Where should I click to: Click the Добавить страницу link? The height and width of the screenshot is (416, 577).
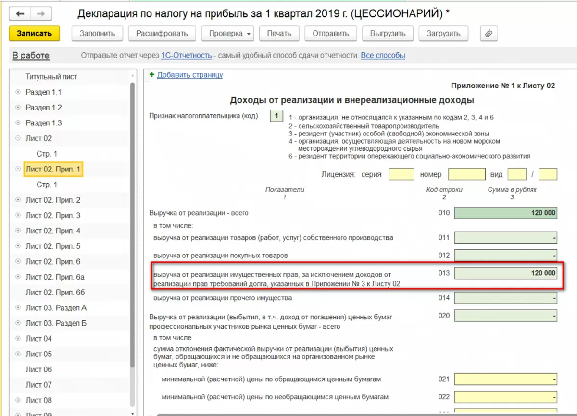click(x=190, y=75)
